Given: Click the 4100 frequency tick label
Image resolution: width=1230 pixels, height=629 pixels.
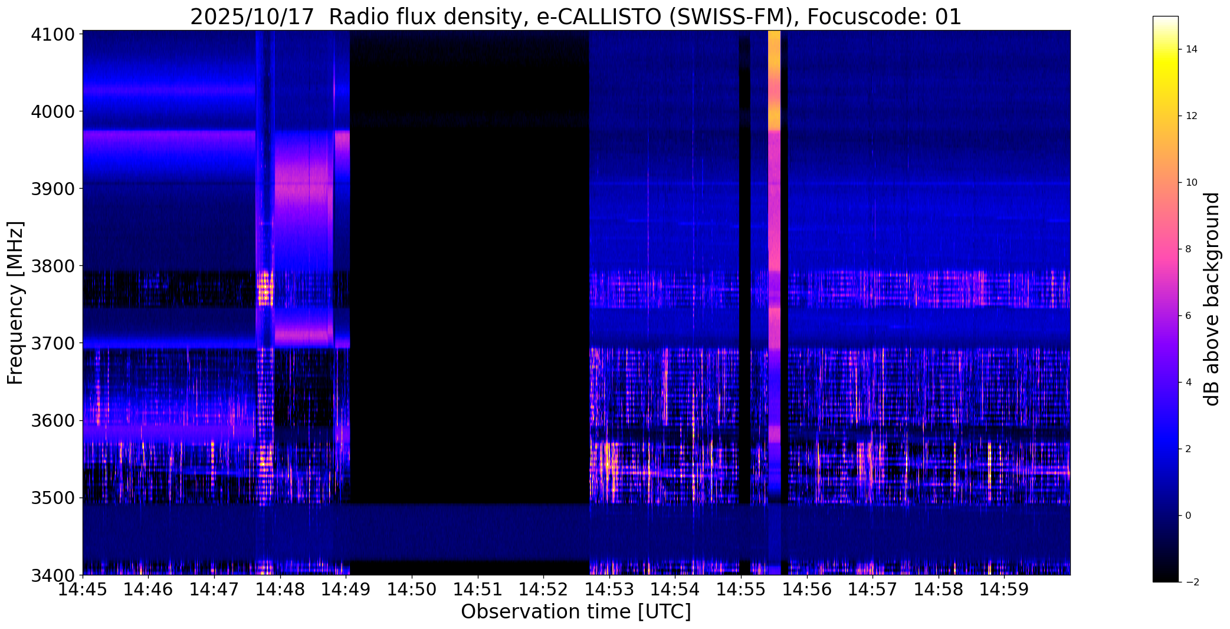Looking at the screenshot, I should point(53,34).
